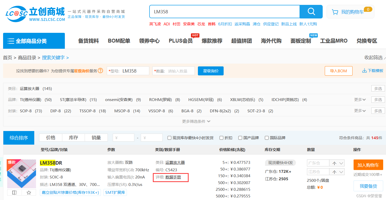Viewport: 386px width, 200px height.
Task: Click the orange question mark help icon
Action: (x=100, y=71)
